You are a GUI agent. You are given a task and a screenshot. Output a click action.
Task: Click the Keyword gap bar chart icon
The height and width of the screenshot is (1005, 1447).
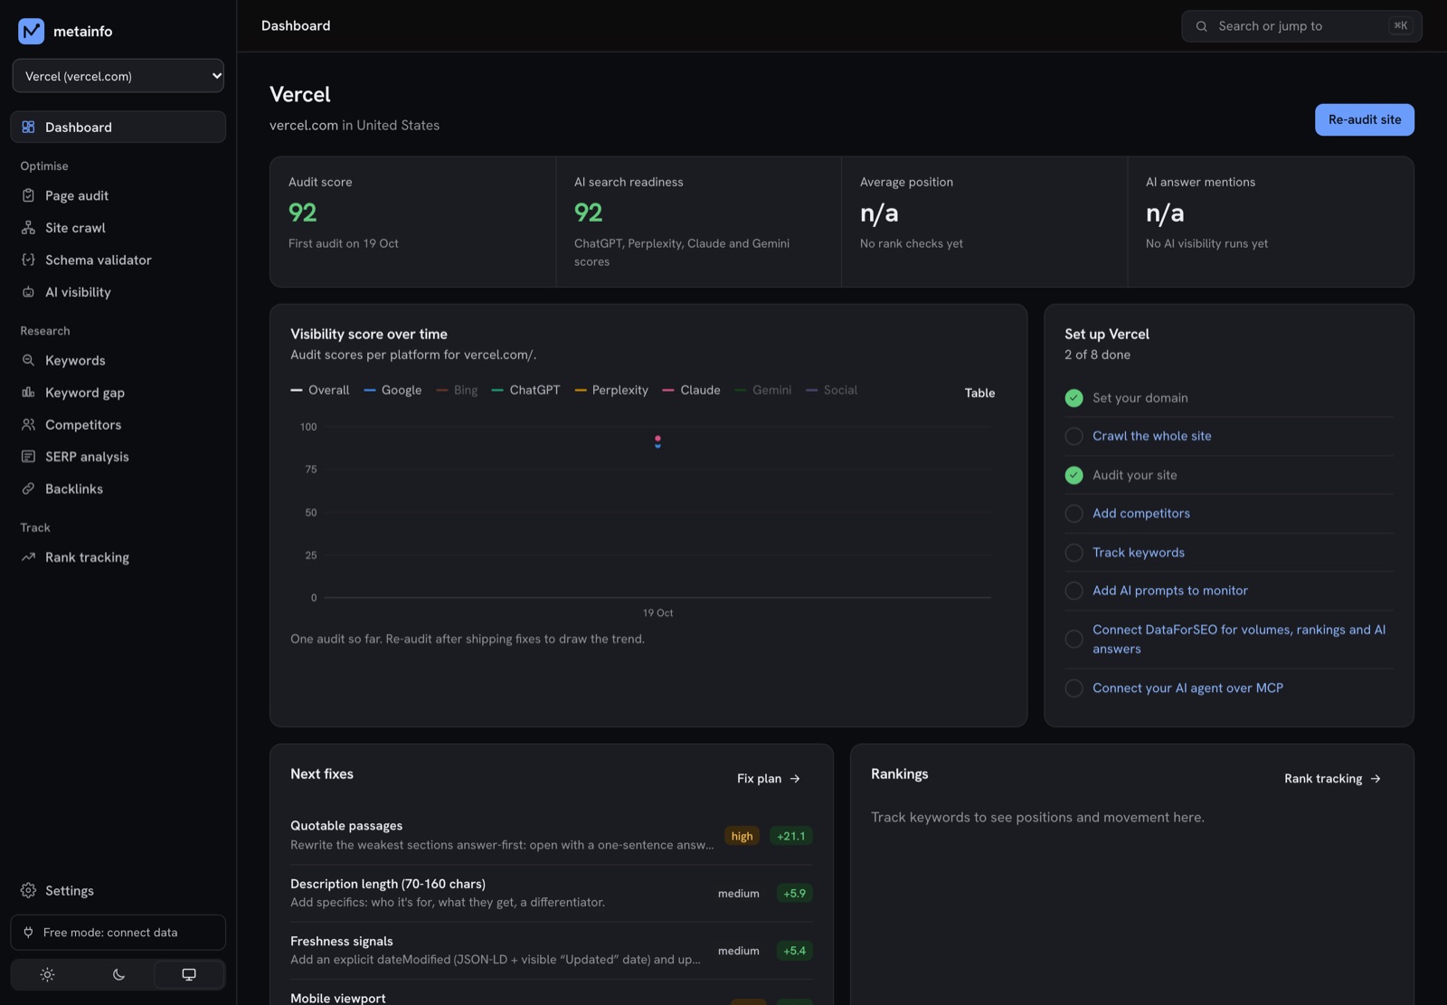click(x=28, y=393)
